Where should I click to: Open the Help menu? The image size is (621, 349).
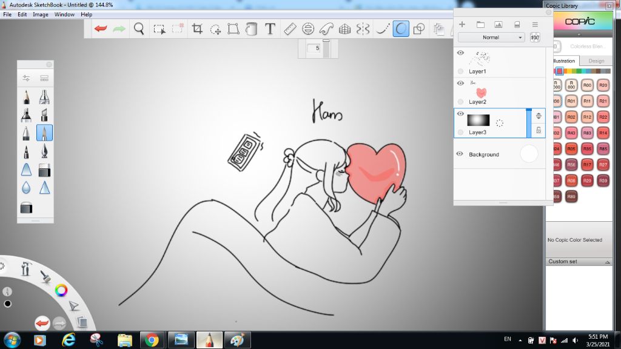coord(86,15)
